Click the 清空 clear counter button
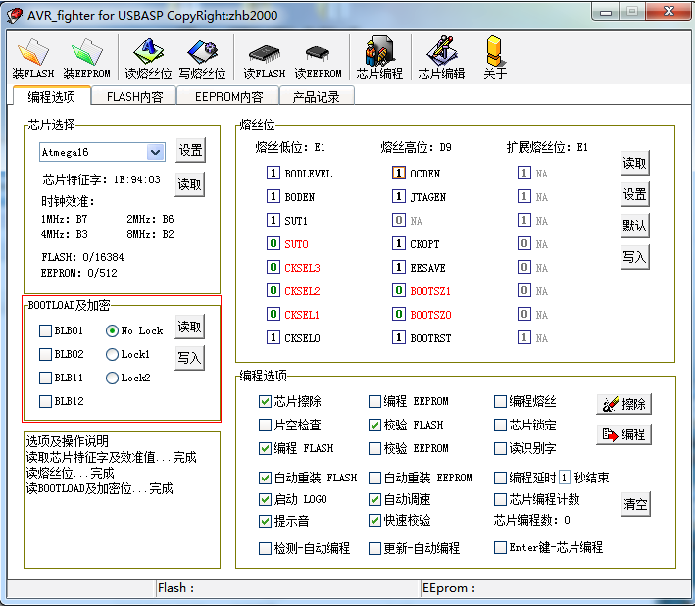This screenshot has height=606, width=695. pos(635,504)
